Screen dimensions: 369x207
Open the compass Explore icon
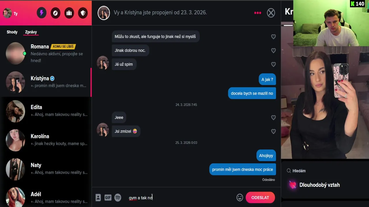tap(55, 13)
